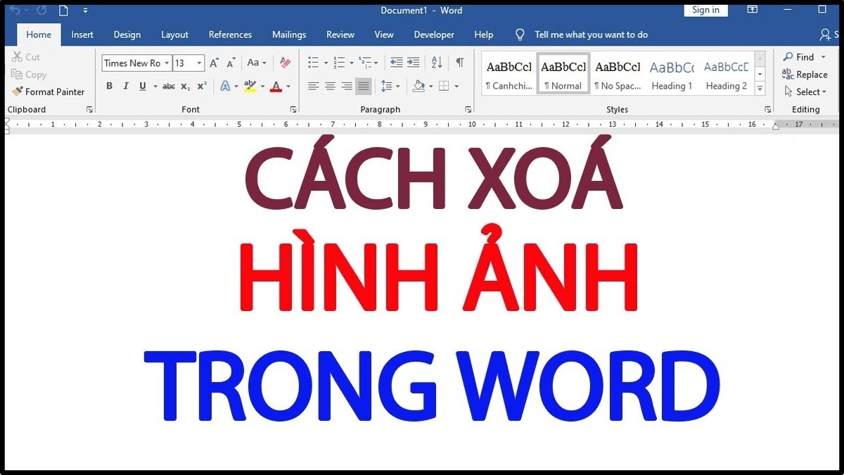Click Tell me what you want to do
The width and height of the screenshot is (844, 475).
pos(591,34)
